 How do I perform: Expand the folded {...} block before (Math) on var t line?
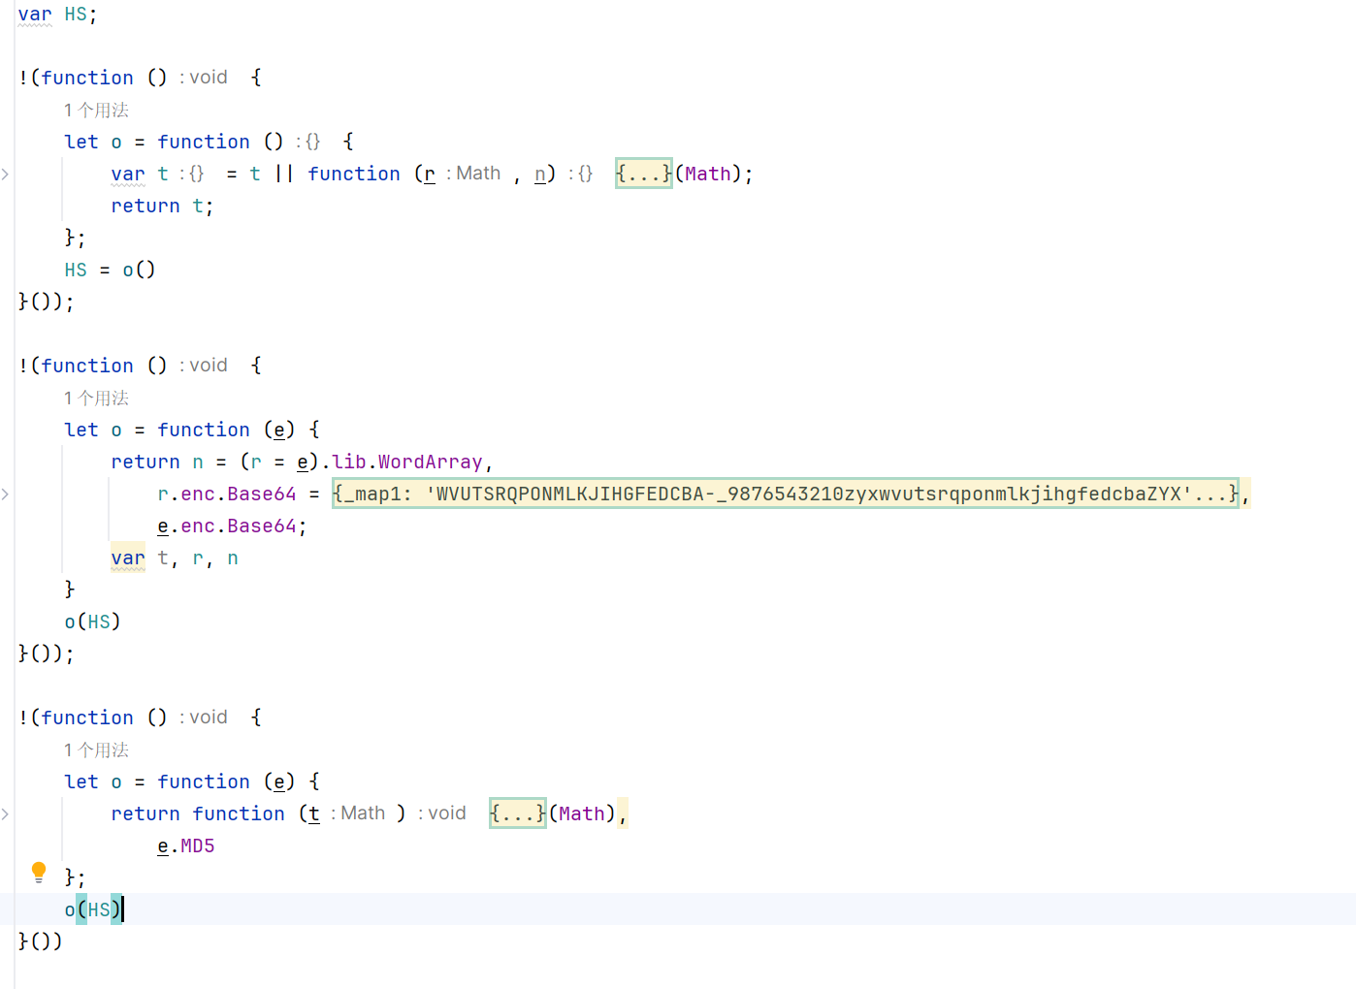coord(644,174)
